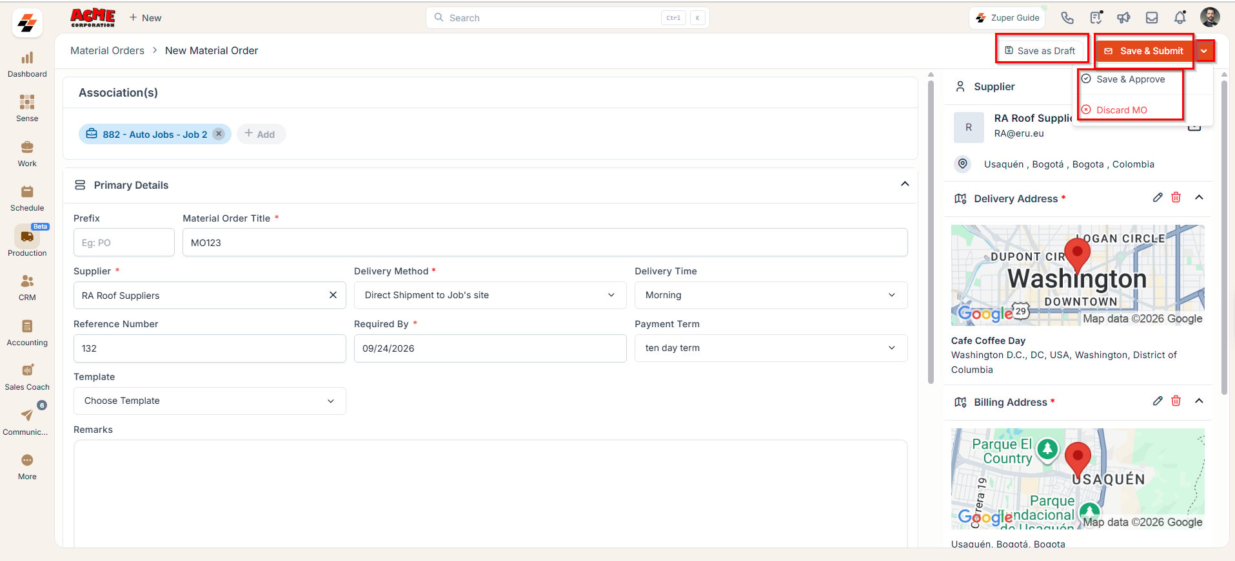This screenshot has width=1235, height=561.
Task: Click the Reference Number field
Action: pos(210,348)
